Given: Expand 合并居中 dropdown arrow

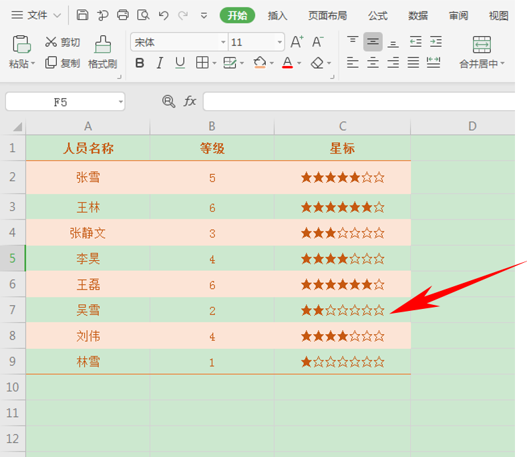Looking at the screenshot, I should click(502, 63).
